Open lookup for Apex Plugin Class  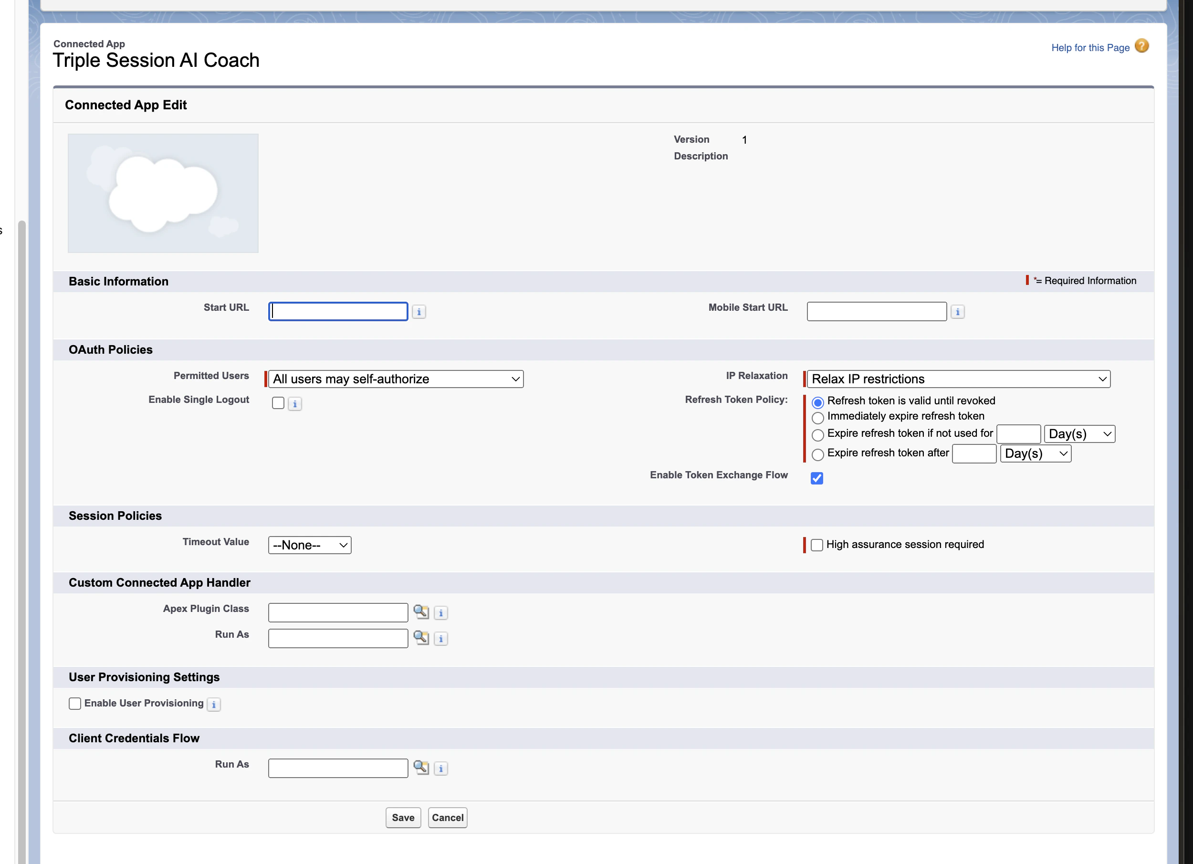coord(421,611)
